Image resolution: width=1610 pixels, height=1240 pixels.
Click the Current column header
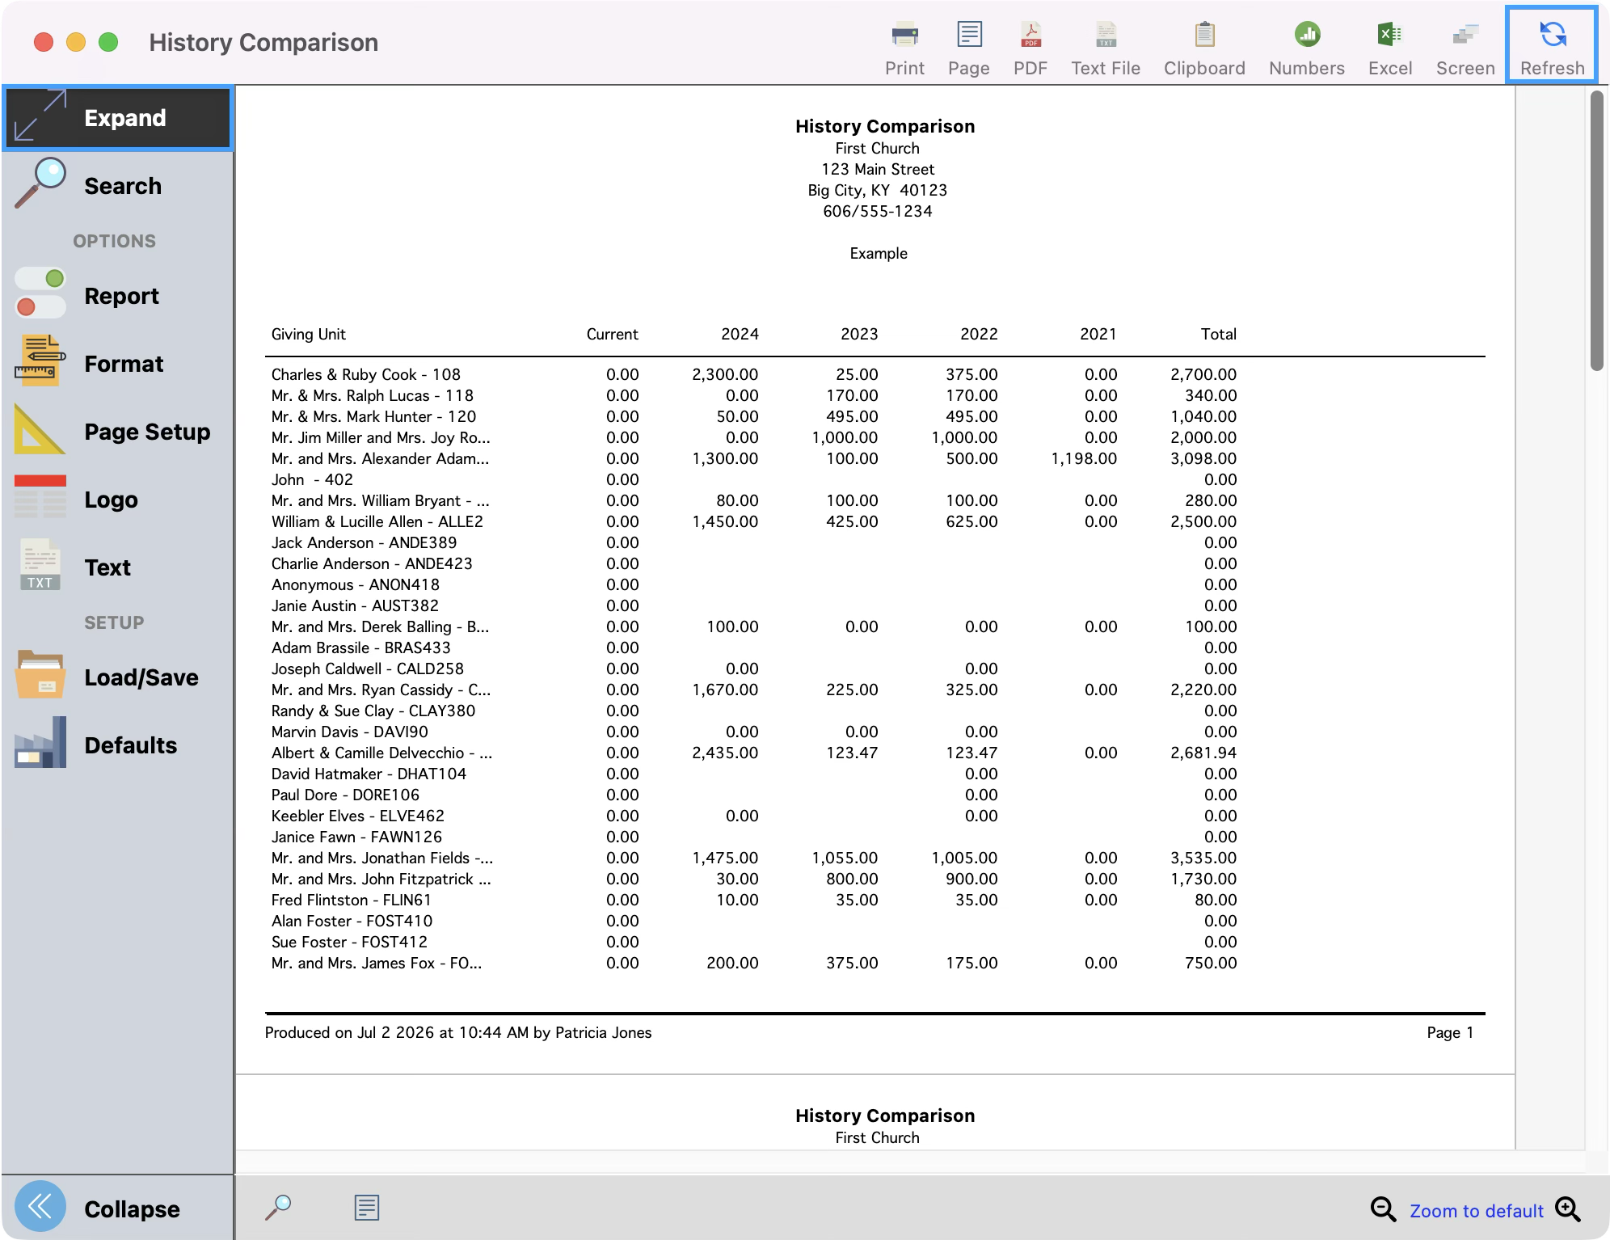click(x=612, y=335)
